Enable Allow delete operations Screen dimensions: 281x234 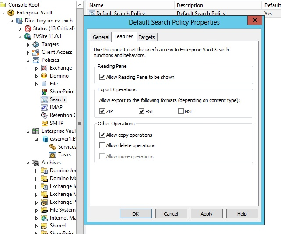point(102,145)
